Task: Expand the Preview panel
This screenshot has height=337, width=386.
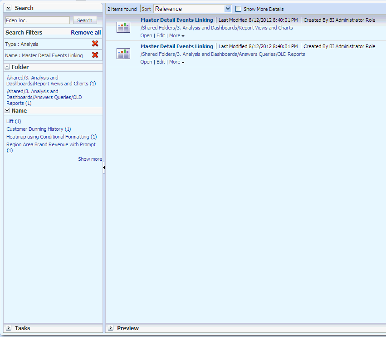Action: tap(111, 328)
